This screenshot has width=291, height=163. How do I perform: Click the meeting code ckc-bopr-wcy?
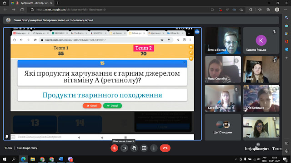(27, 148)
